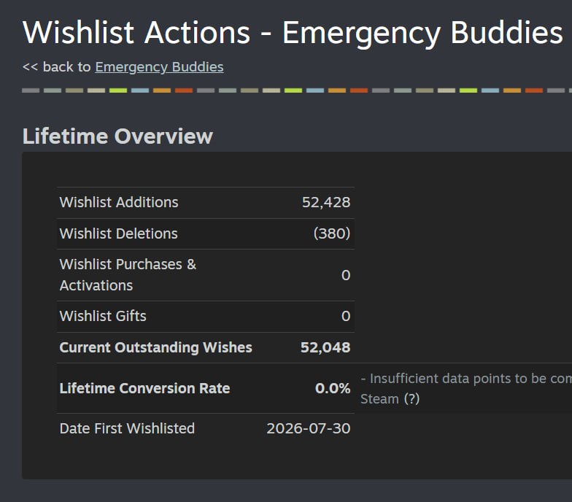Select the Lifetime Conversion Rate label
The width and height of the screenshot is (572, 502).
pyautogui.click(x=144, y=388)
